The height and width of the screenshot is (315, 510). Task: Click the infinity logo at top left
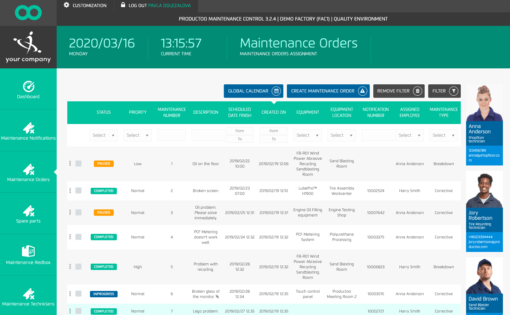coord(28,13)
